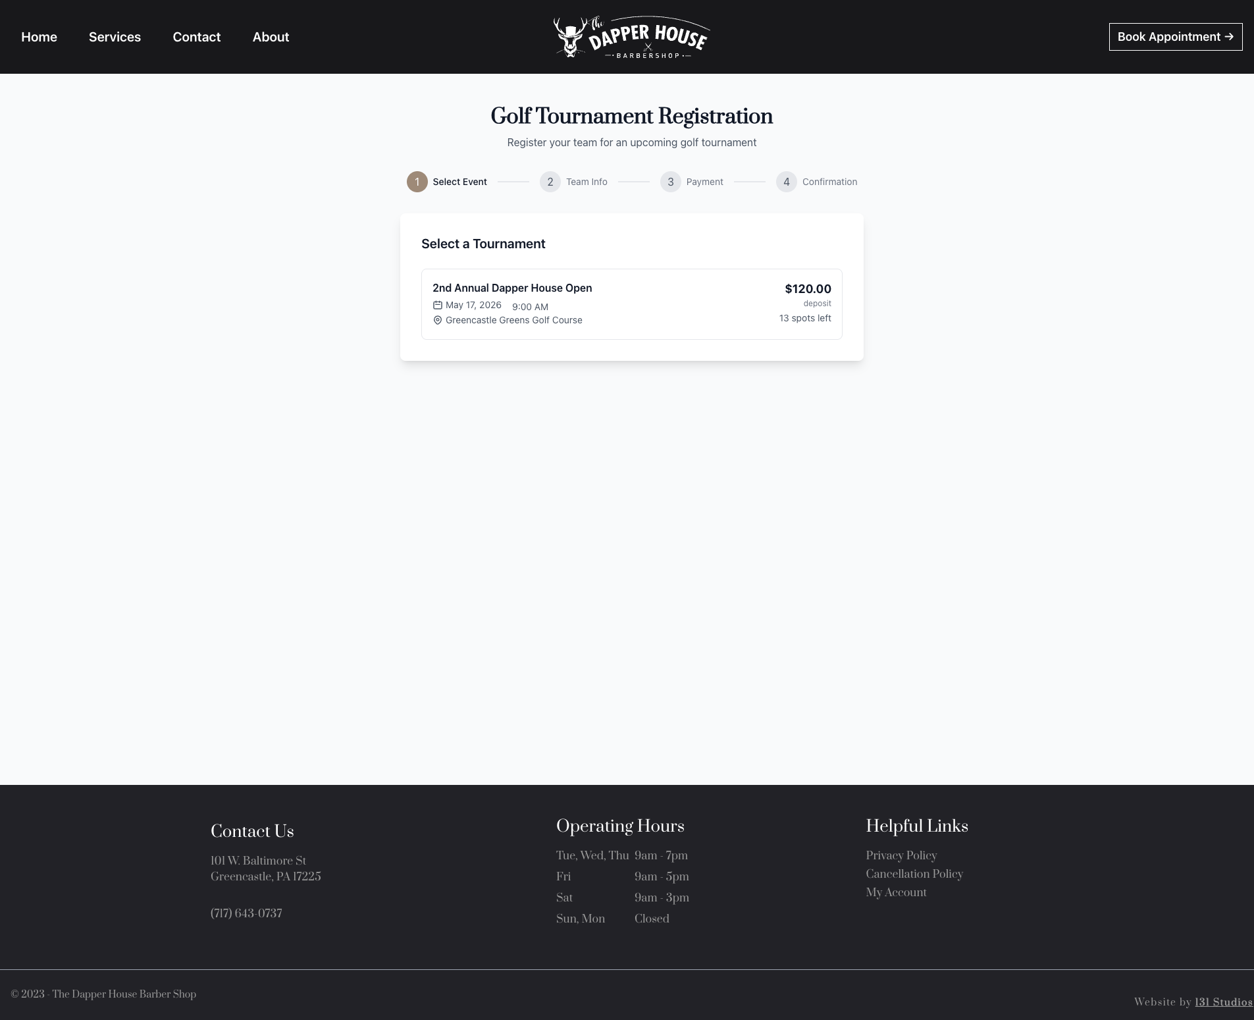Image resolution: width=1254 pixels, height=1020 pixels.
Task: Open the My Account footer link
Action: [x=896, y=892]
